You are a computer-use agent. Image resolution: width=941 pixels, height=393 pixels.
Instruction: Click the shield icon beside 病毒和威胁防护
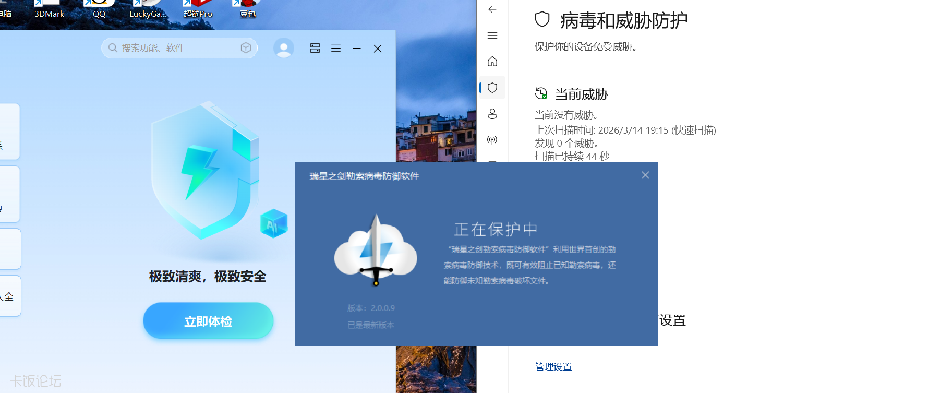coord(542,20)
